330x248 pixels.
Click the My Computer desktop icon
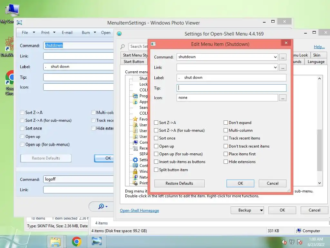pos(13,10)
